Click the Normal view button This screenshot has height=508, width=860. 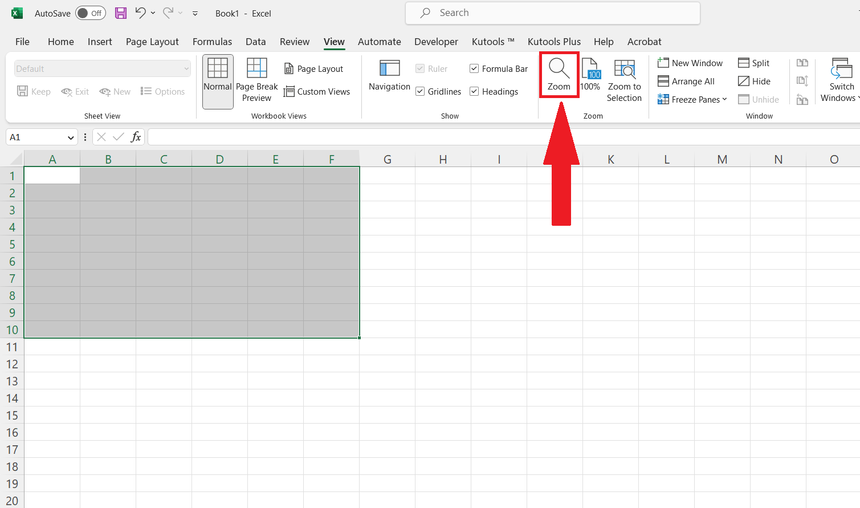click(x=218, y=81)
